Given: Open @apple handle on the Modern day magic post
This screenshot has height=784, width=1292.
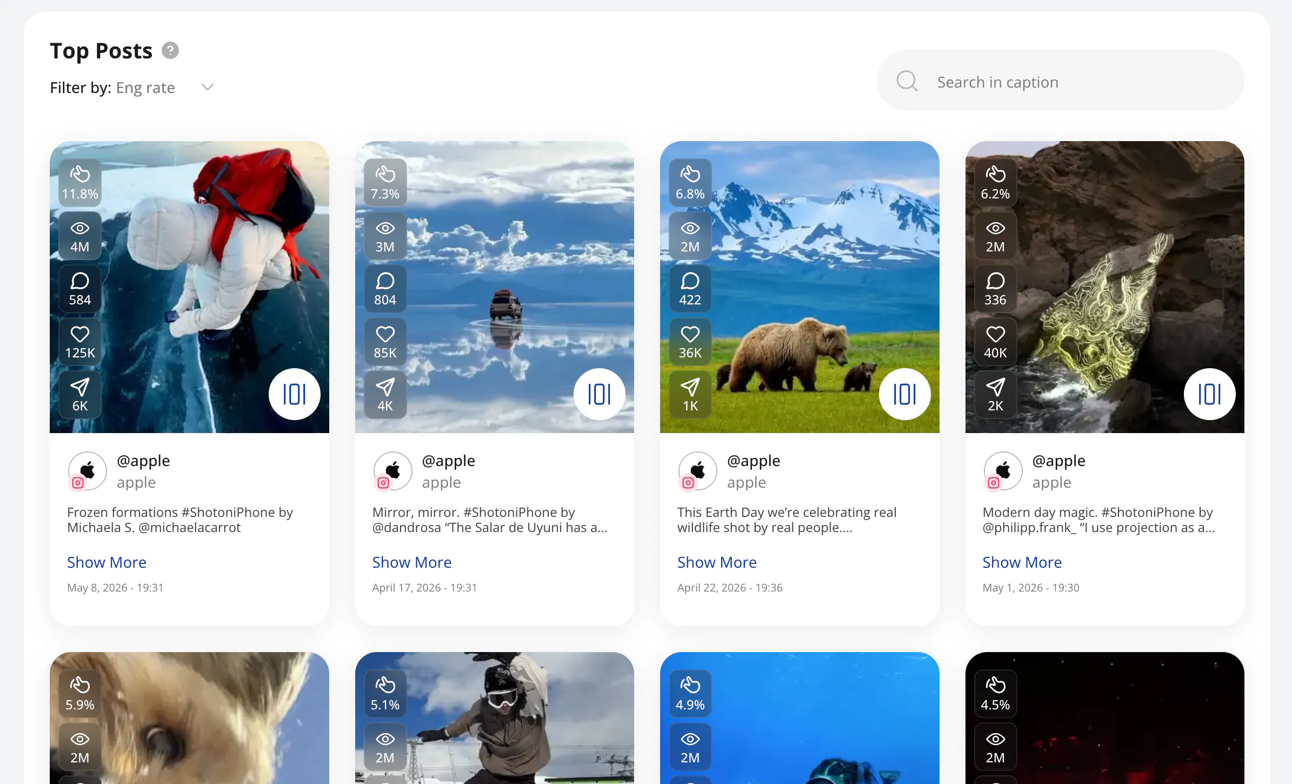Looking at the screenshot, I should coord(1059,461).
